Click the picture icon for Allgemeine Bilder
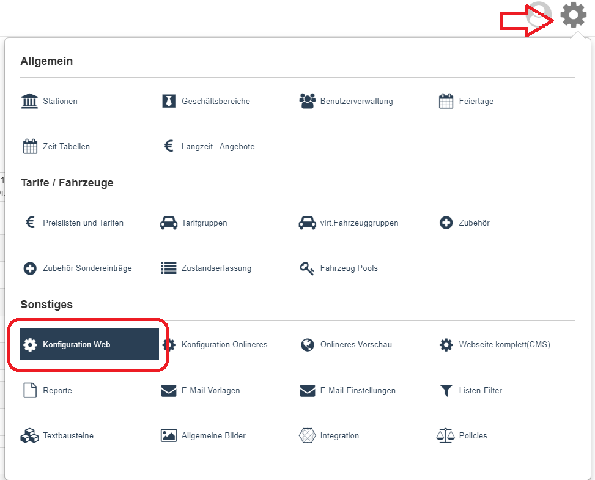Viewport: 595px width, 480px height. [169, 435]
